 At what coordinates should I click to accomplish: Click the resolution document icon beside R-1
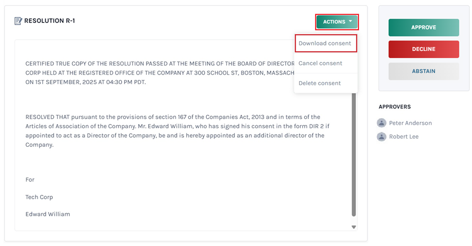(x=18, y=21)
